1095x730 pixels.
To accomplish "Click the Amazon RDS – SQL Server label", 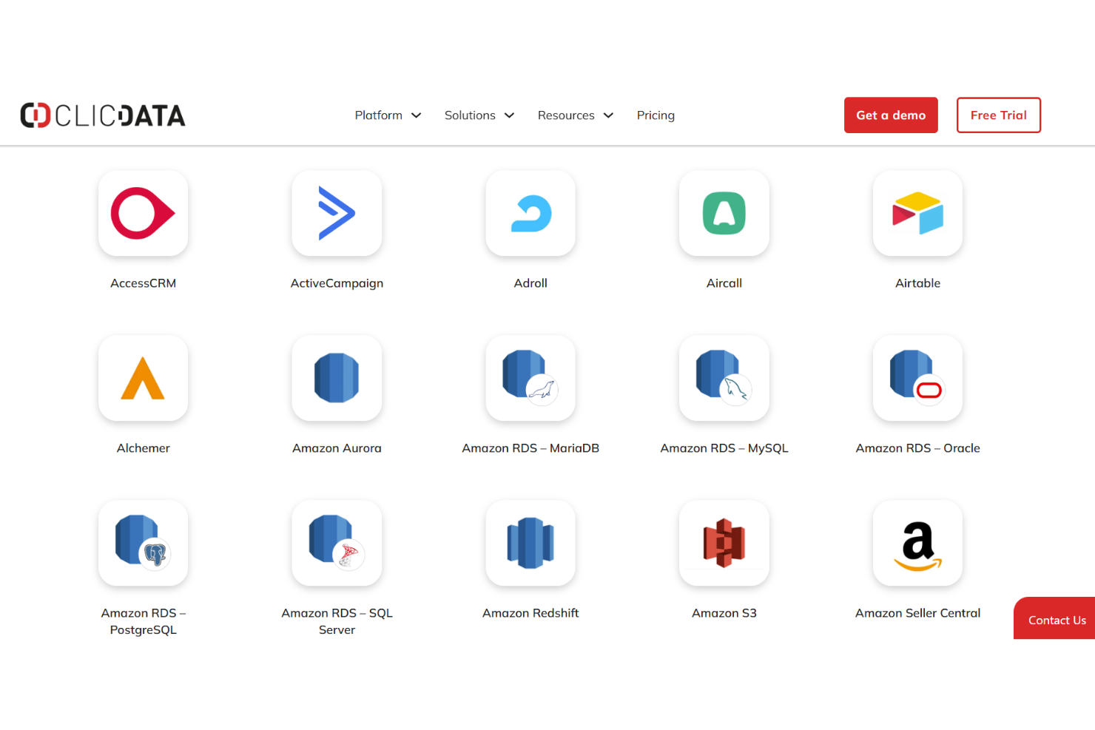I will [337, 621].
